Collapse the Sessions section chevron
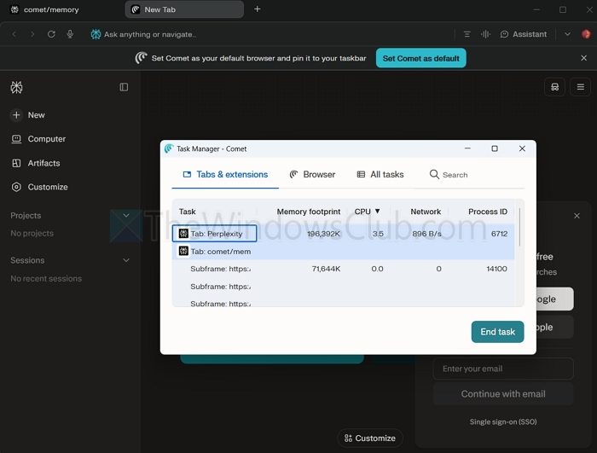 (x=126, y=260)
